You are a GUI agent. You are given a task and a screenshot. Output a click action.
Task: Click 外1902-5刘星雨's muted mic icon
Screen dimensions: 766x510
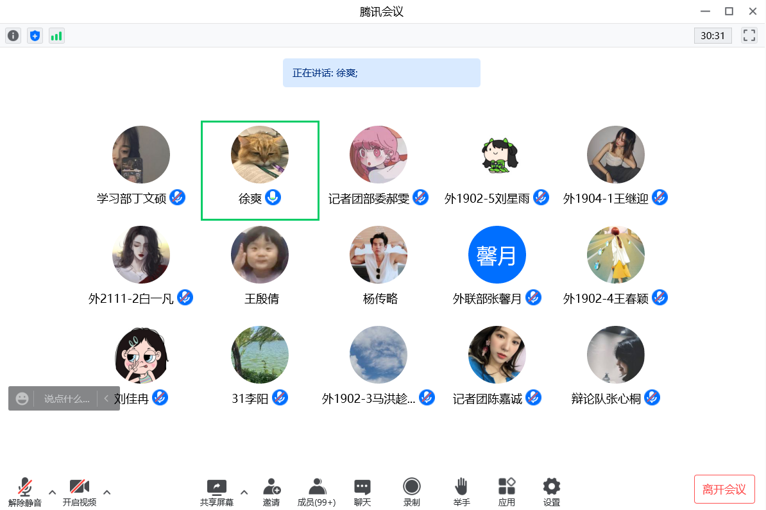tap(541, 198)
